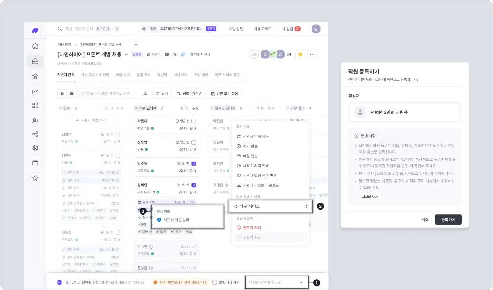Open the three-dot more options button
The image size is (493, 290).
[312, 55]
